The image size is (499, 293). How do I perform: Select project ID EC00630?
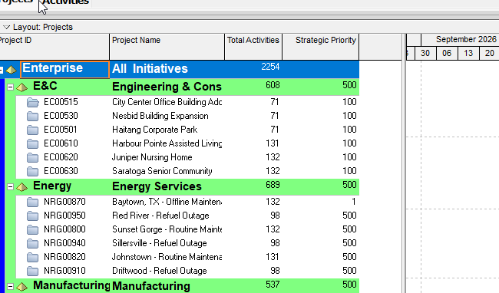tap(61, 171)
